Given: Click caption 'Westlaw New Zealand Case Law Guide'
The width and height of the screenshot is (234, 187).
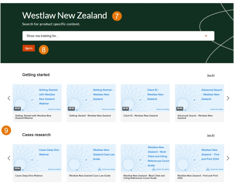Looking at the screenshot, I should click(90, 176).
